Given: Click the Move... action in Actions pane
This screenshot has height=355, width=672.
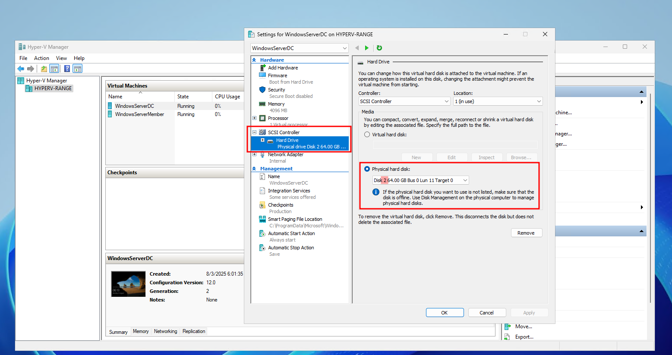Looking at the screenshot, I should click(x=524, y=327).
